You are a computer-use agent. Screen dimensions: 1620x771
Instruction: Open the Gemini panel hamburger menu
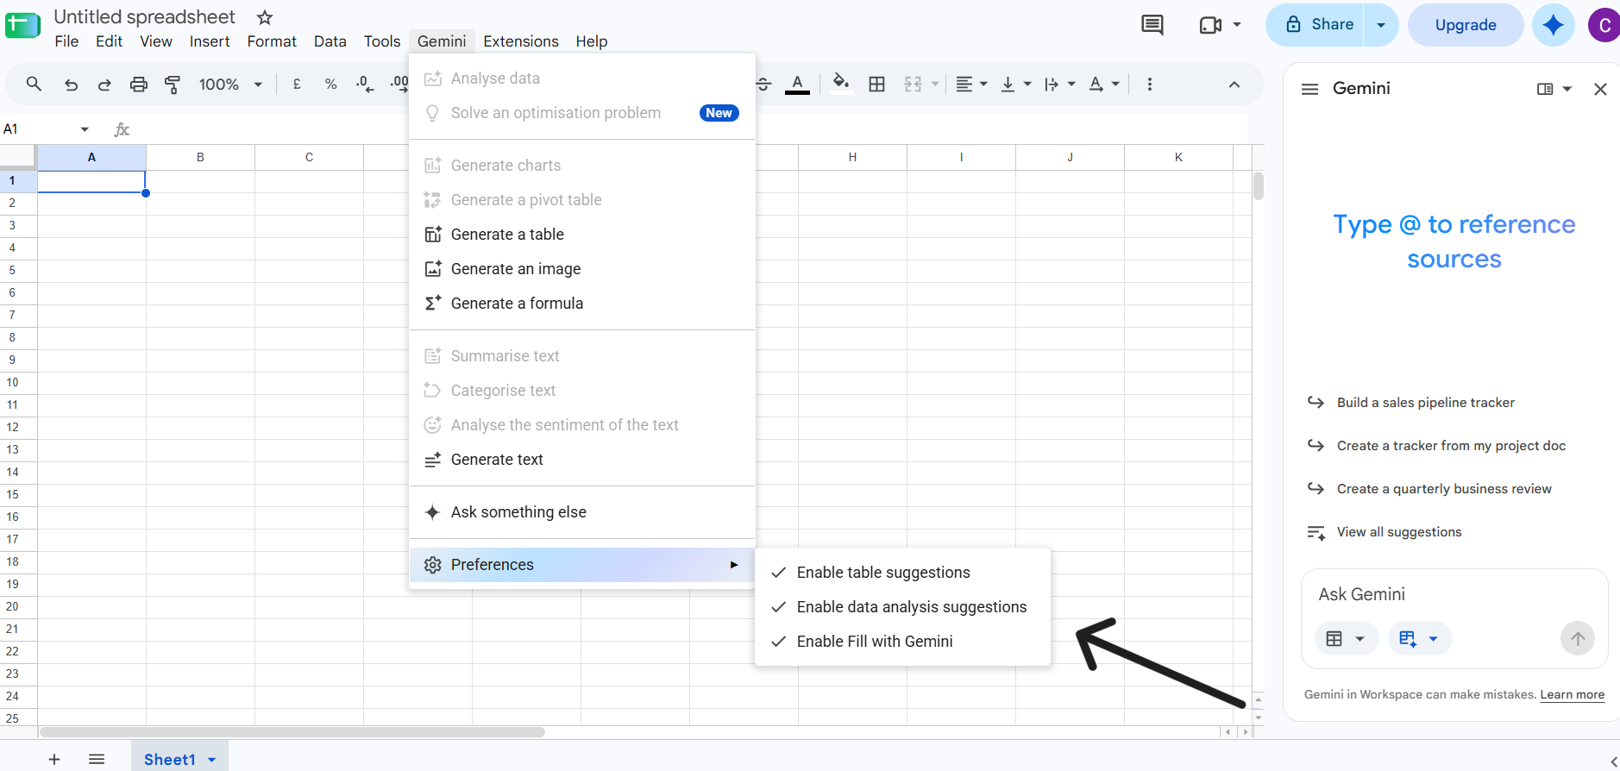point(1309,89)
